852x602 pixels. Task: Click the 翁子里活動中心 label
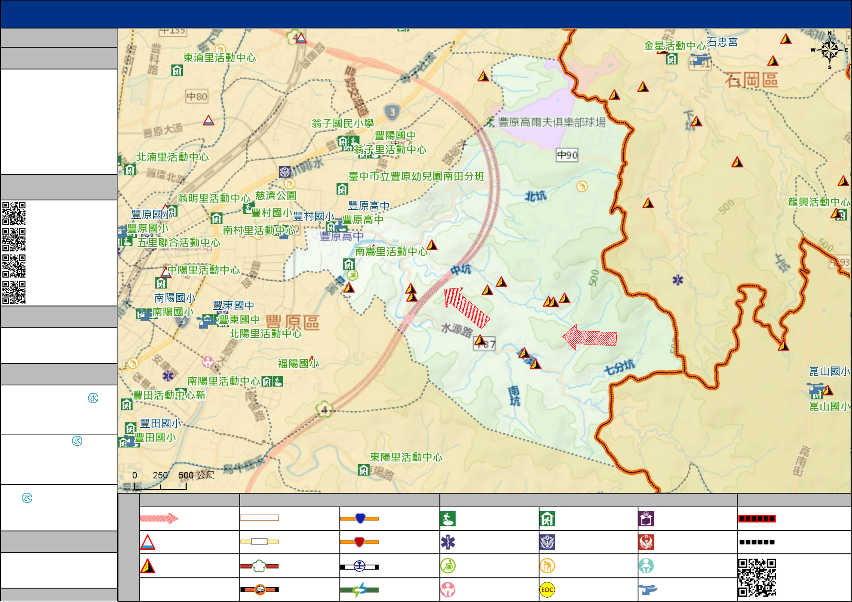click(390, 150)
